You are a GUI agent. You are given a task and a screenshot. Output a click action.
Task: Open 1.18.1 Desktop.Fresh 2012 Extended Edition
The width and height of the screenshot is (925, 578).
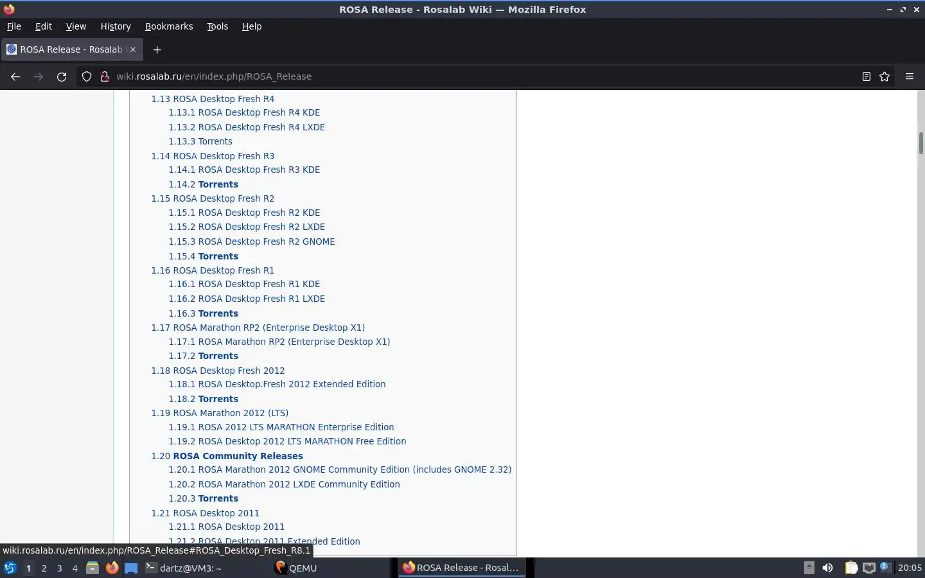277,384
